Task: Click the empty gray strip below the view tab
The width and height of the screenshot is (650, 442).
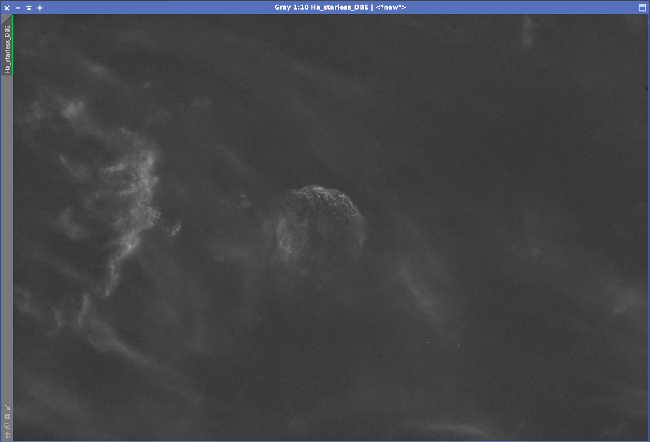Action: pos(7,241)
